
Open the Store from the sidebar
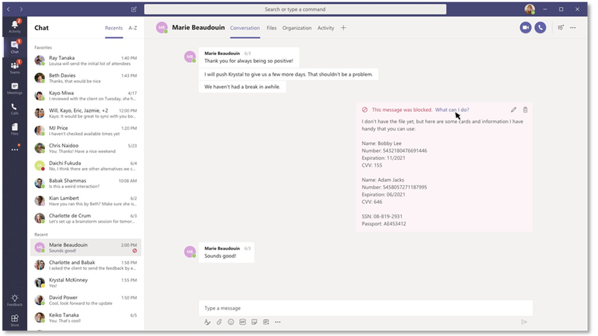(x=14, y=320)
